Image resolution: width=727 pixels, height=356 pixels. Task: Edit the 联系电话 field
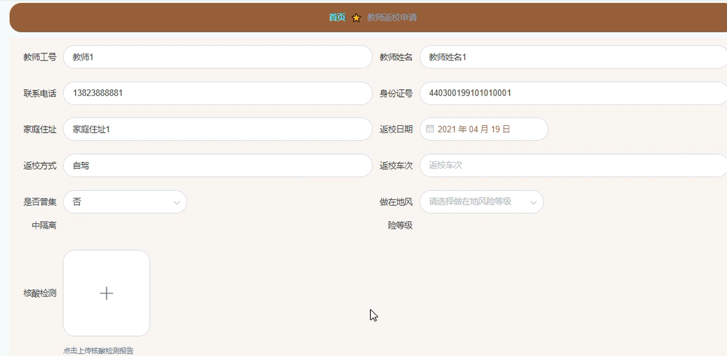[218, 93]
